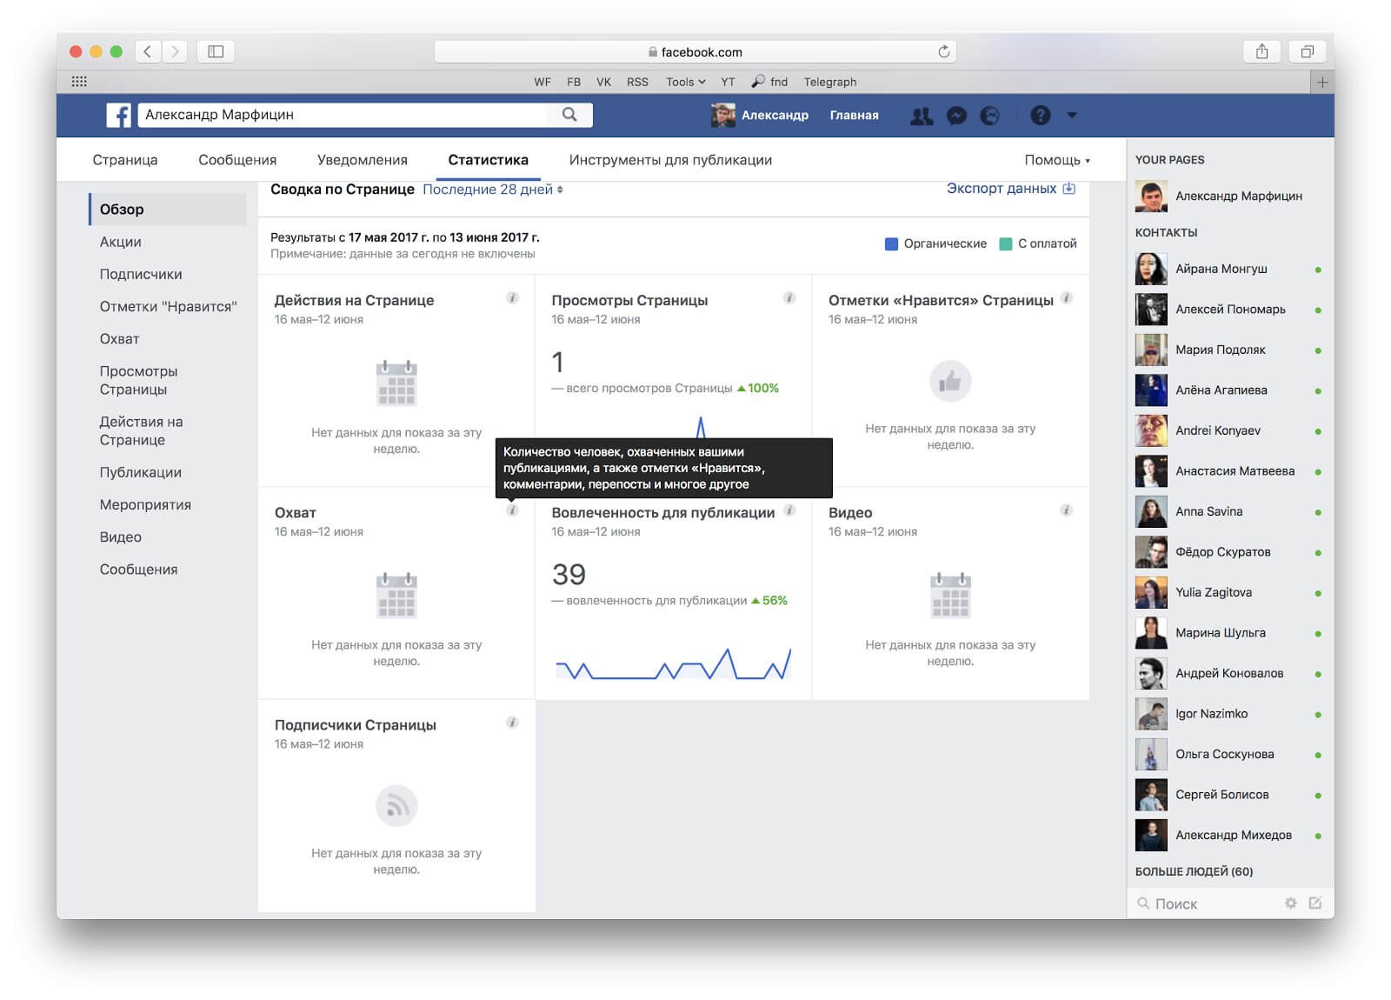Open friend requests icon
Image resolution: width=1391 pixels, height=1000 pixels.
922,116
